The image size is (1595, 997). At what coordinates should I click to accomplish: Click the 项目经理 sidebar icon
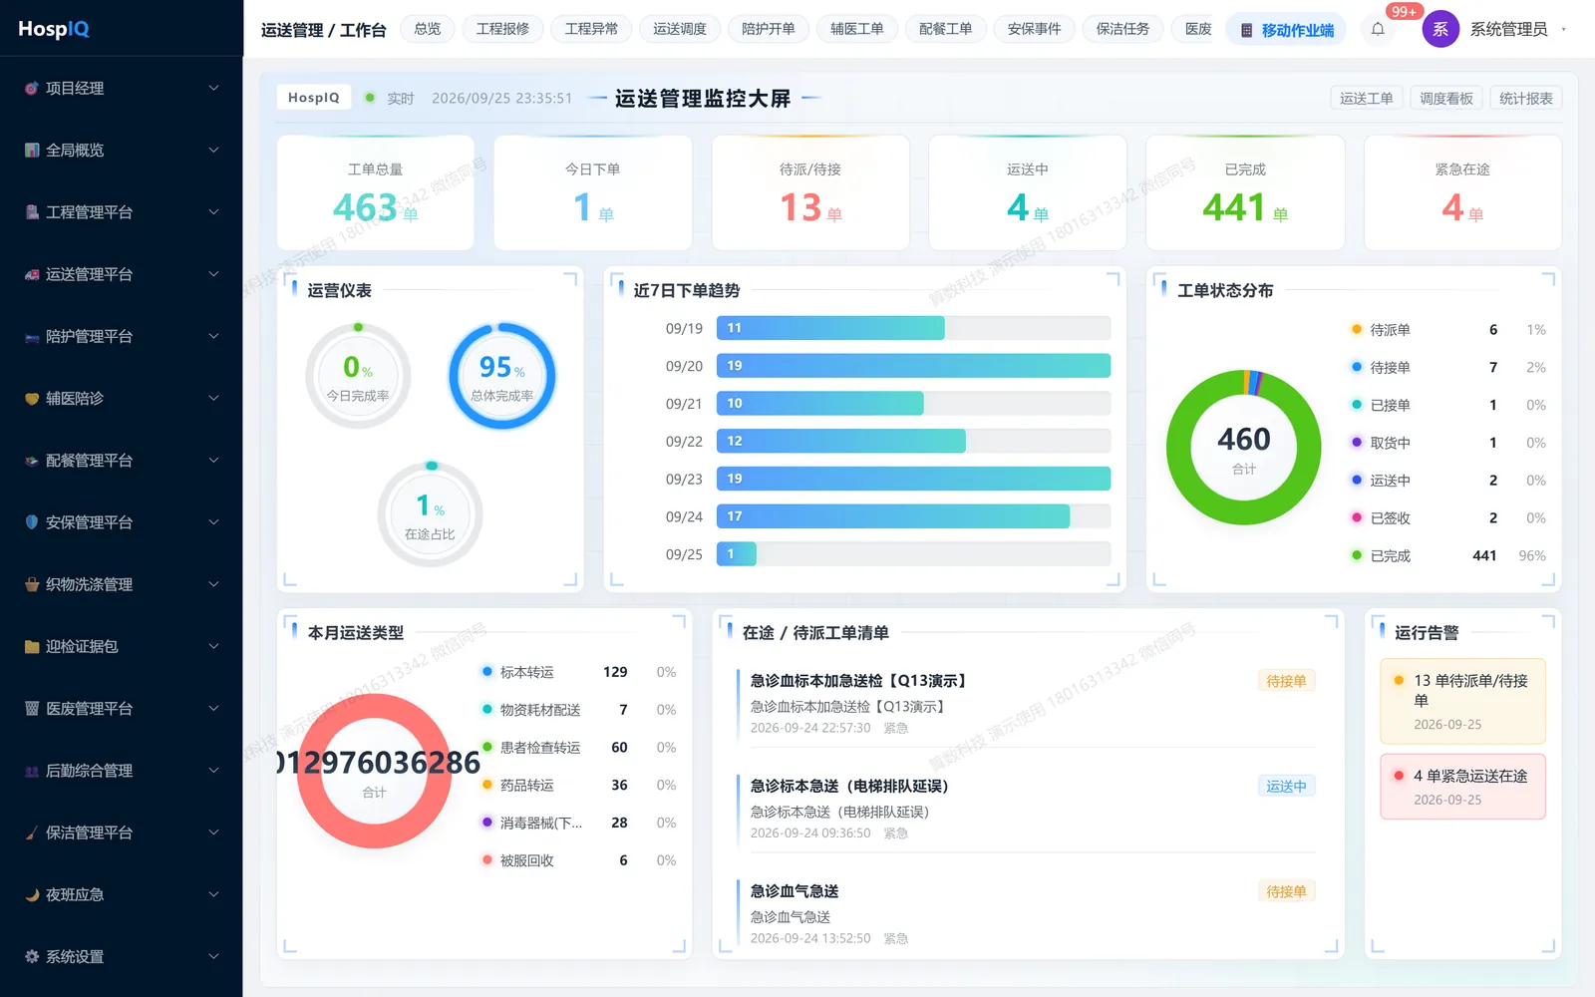(x=32, y=88)
